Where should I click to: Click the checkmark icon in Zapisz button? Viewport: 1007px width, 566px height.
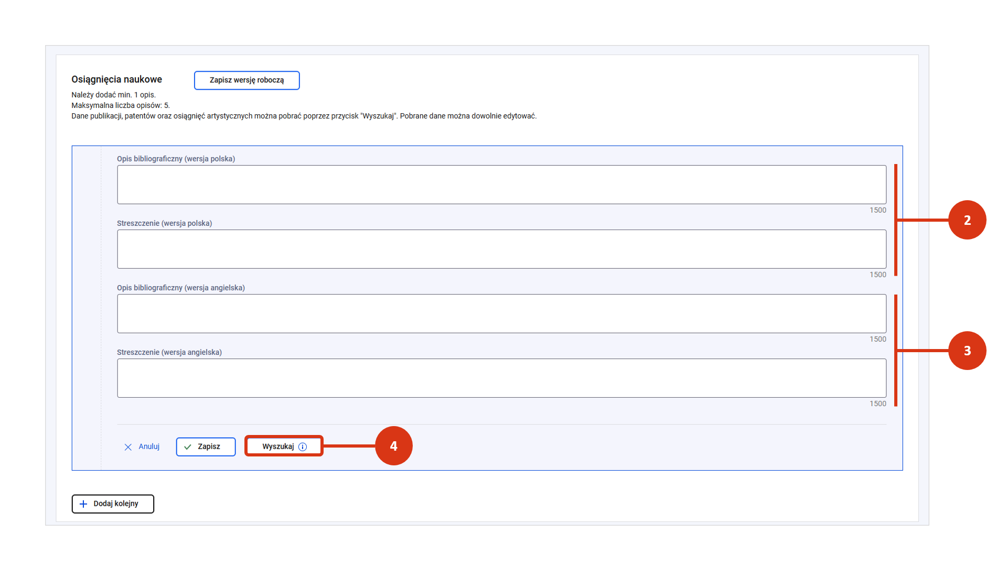tap(188, 447)
